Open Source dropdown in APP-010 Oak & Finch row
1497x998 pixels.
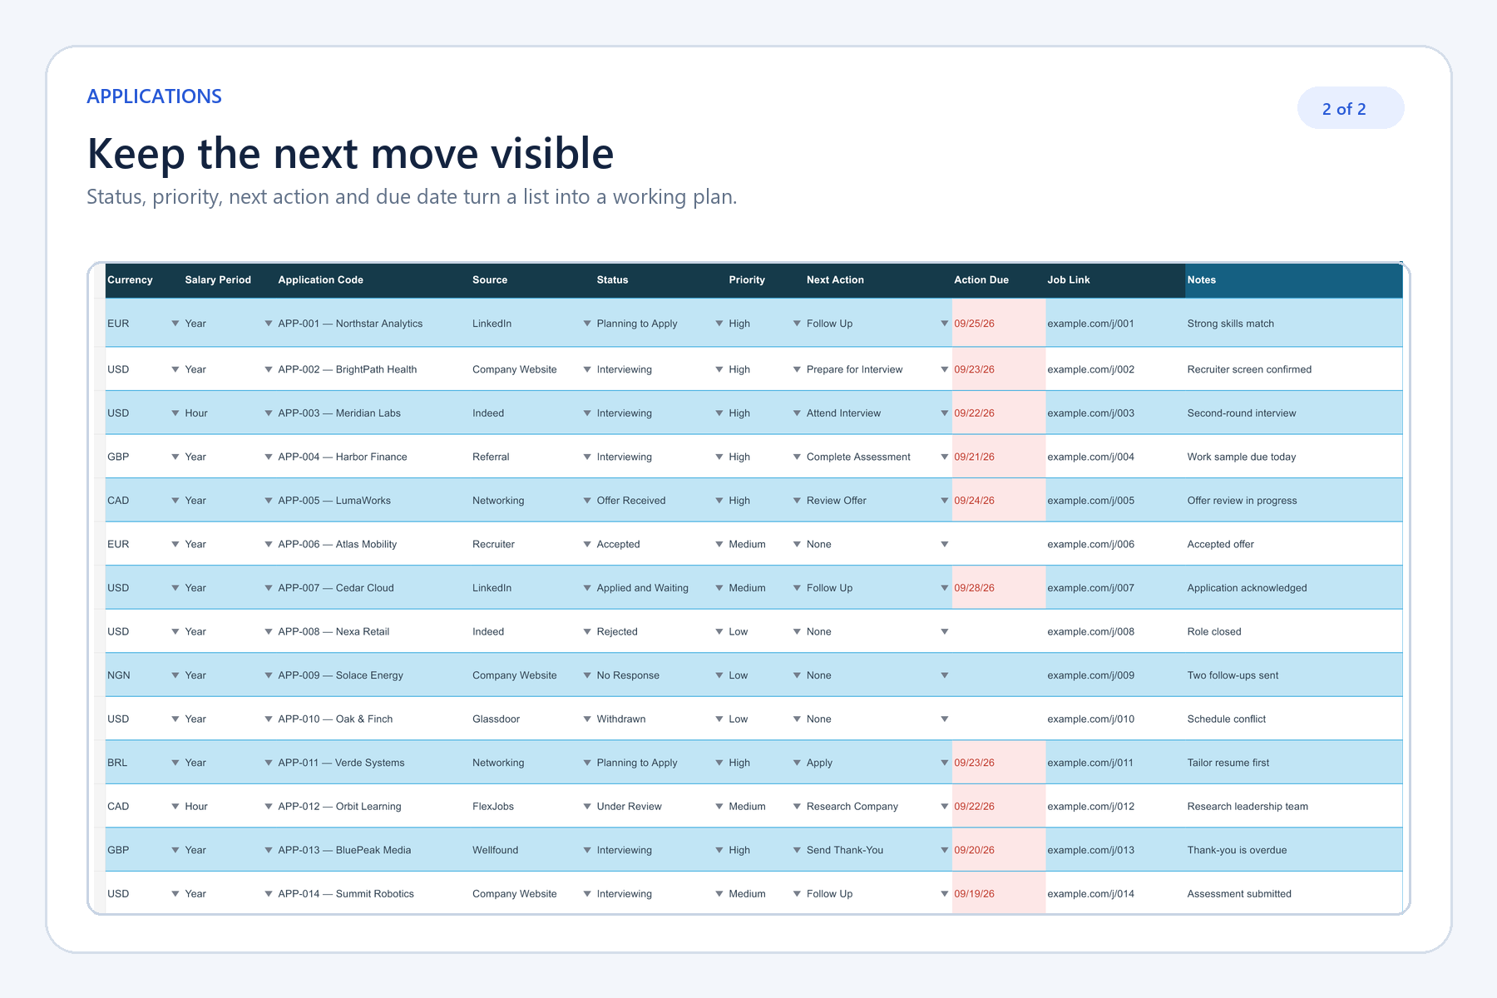(x=587, y=719)
